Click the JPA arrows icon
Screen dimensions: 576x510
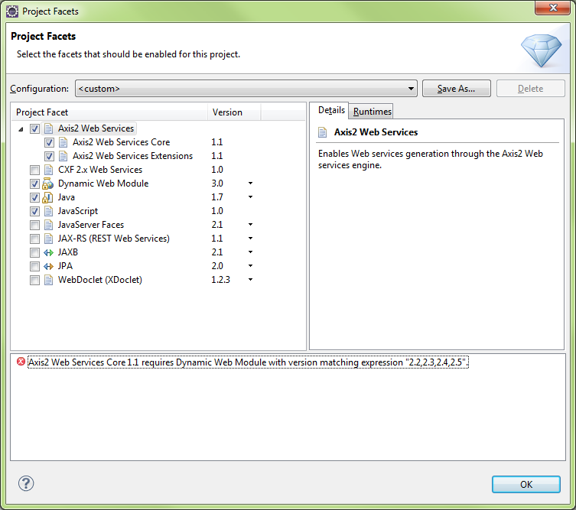[x=48, y=266]
